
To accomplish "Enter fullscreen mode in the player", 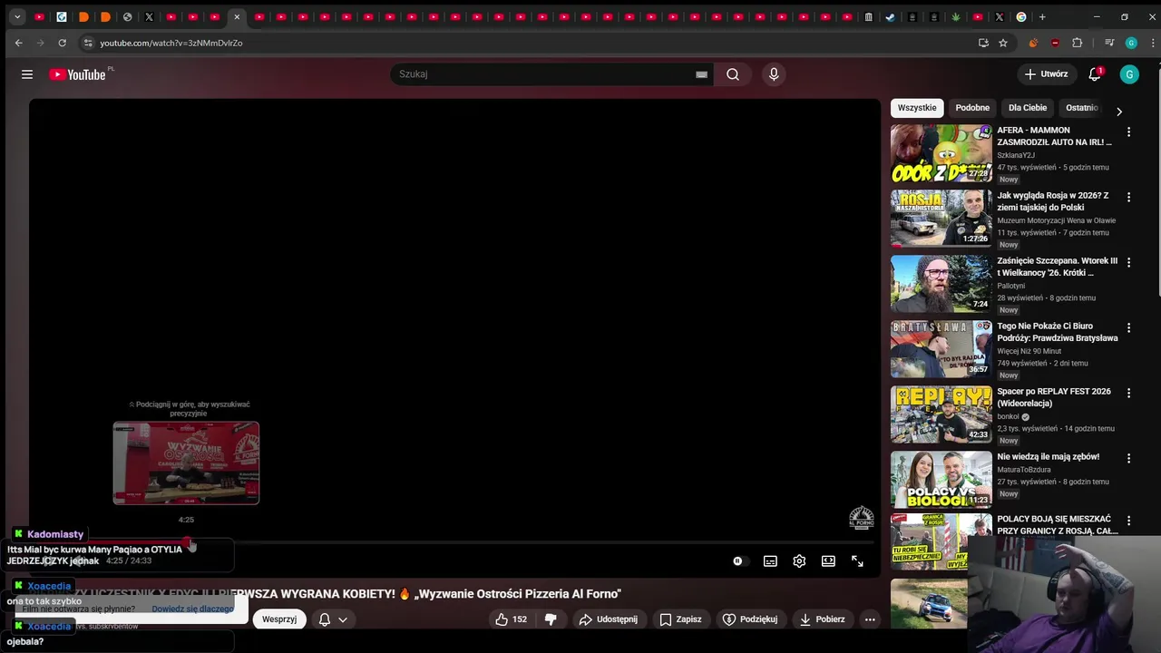I will [857, 561].
